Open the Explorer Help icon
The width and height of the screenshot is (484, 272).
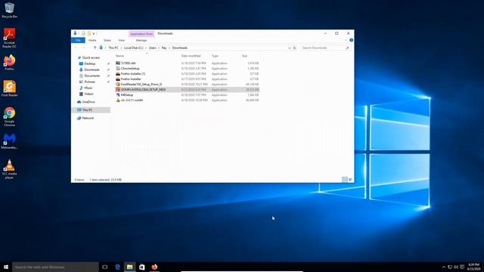351,40
